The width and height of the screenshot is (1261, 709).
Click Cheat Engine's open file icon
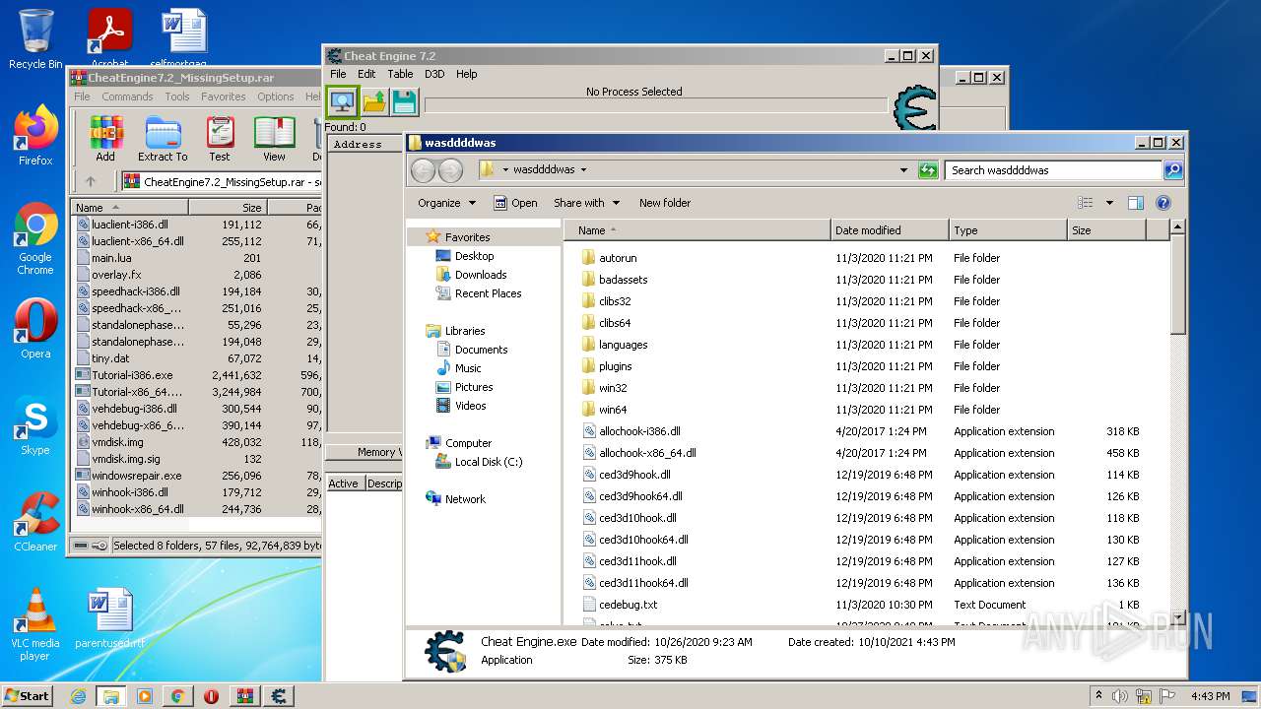click(374, 101)
